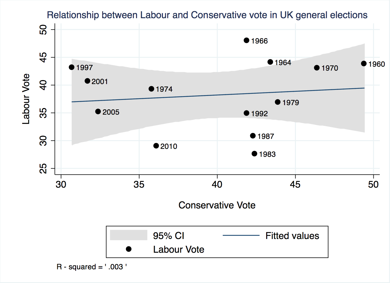Click the 1992 data point

point(246,113)
